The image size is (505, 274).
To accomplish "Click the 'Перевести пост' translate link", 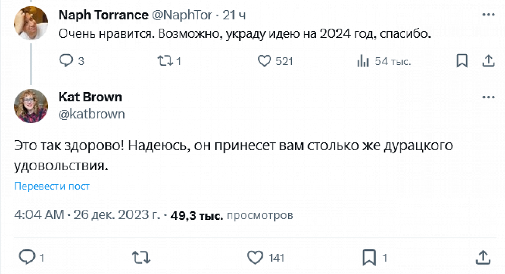I will [52, 186].
